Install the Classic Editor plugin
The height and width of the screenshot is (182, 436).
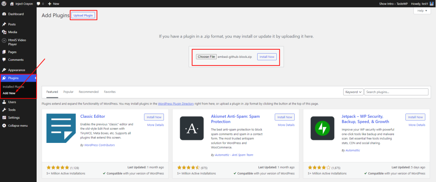[x=154, y=117]
